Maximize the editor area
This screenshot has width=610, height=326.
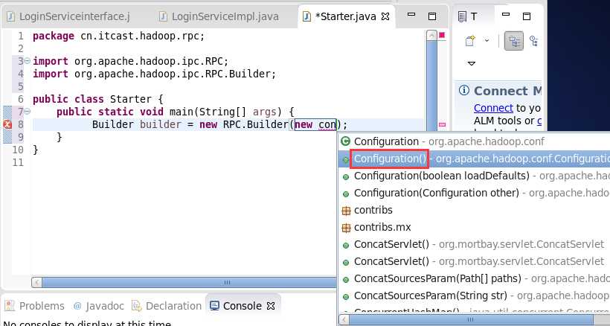tap(431, 16)
